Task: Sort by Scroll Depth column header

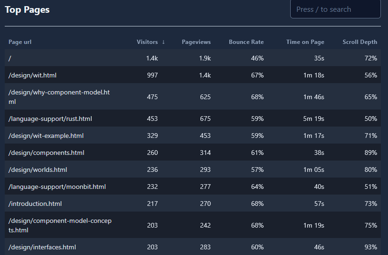Action: point(360,42)
